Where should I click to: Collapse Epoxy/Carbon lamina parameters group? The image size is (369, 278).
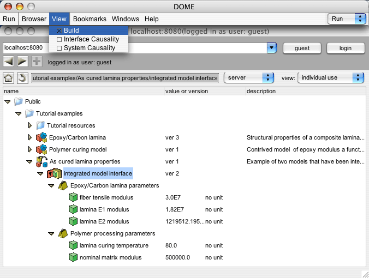click(51, 186)
